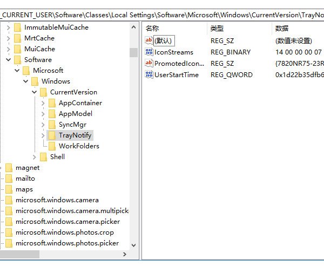Select the microsoft.windows.camera key
Image resolution: width=324 pixels, height=274 pixels.
pos(57,200)
